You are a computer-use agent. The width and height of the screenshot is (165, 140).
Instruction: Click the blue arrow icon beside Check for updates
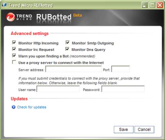tap(13, 107)
